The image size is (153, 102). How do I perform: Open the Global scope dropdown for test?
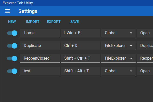tap(118, 71)
